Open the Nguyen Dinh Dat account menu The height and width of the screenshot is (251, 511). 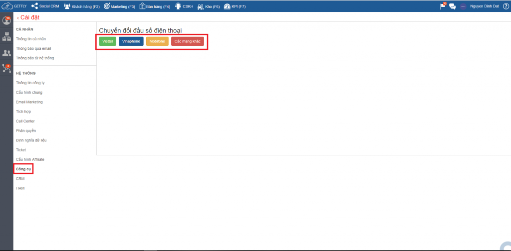click(484, 6)
